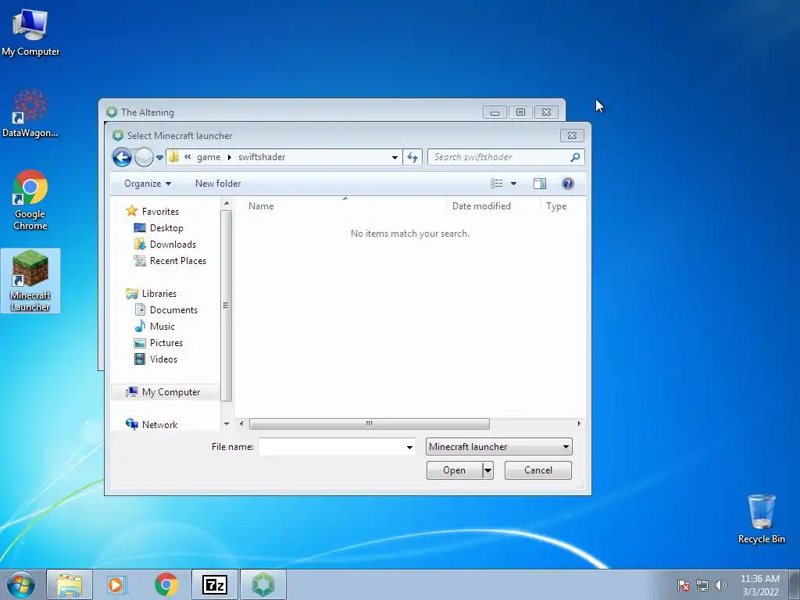This screenshot has height=600, width=800.
Task: Open the File name dropdown arrow
Action: click(409, 448)
